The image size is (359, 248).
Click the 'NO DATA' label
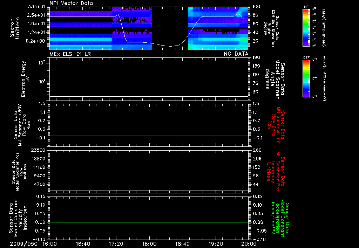pyautogui.click(x=236, y=54)
